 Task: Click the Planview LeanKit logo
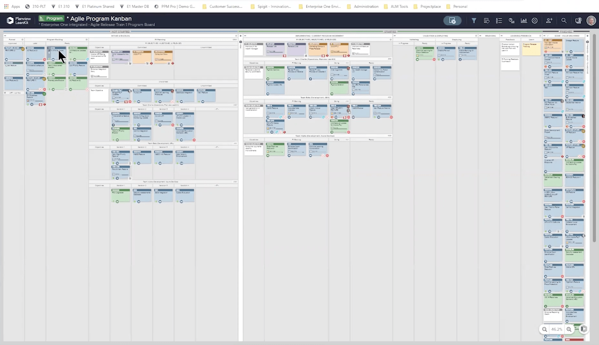19,21
